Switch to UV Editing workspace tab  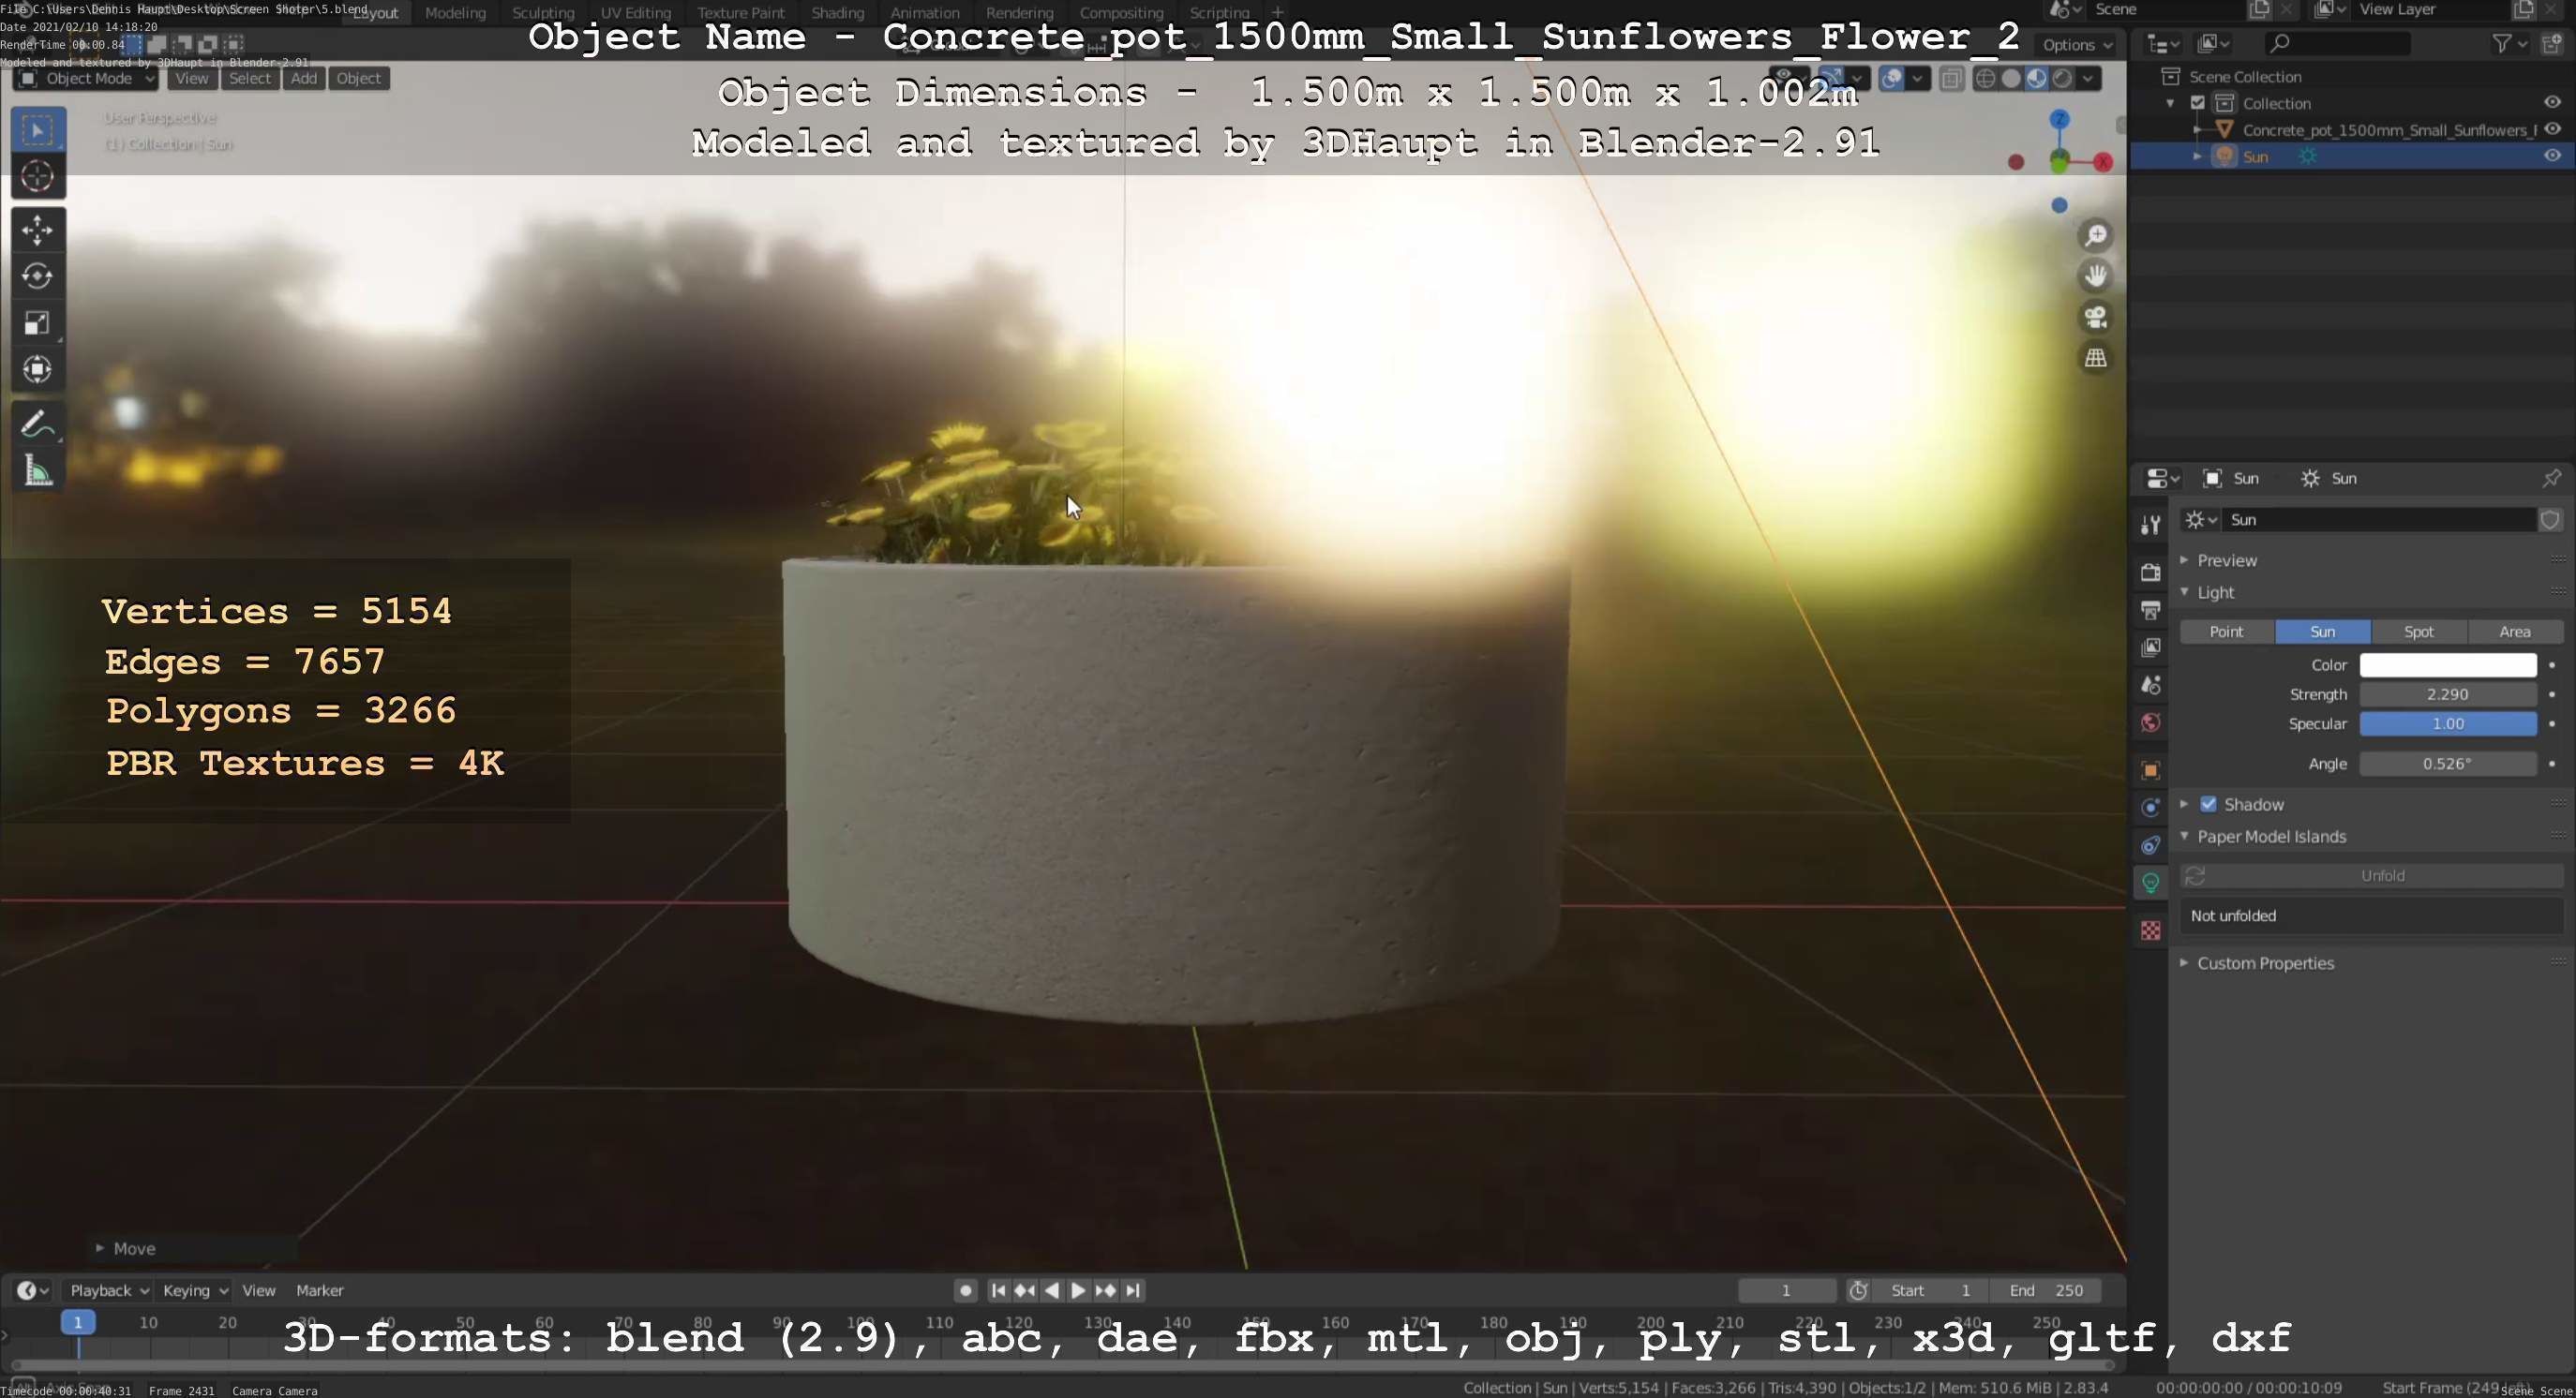(x=635, y=13)
